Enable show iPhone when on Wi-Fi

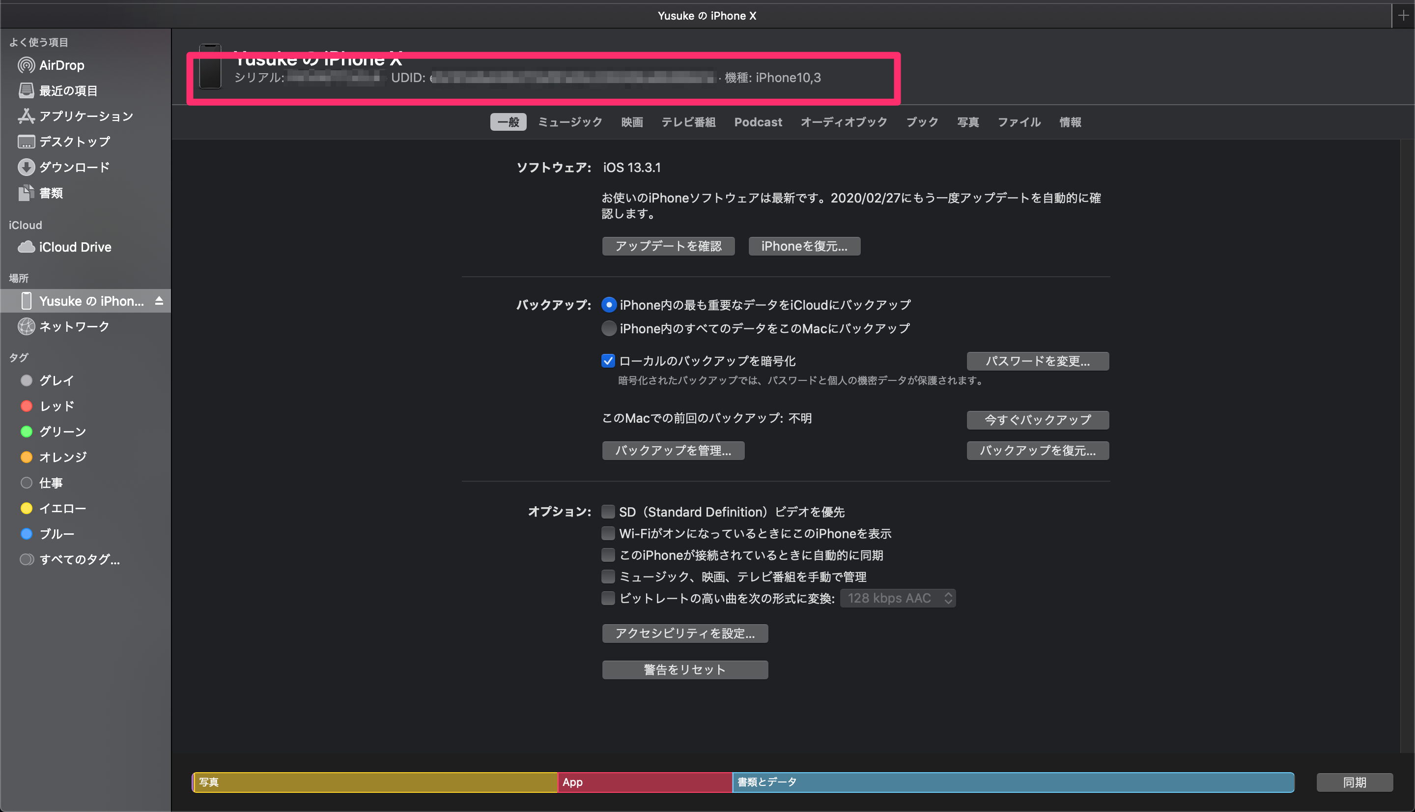(x=608, y=534)
